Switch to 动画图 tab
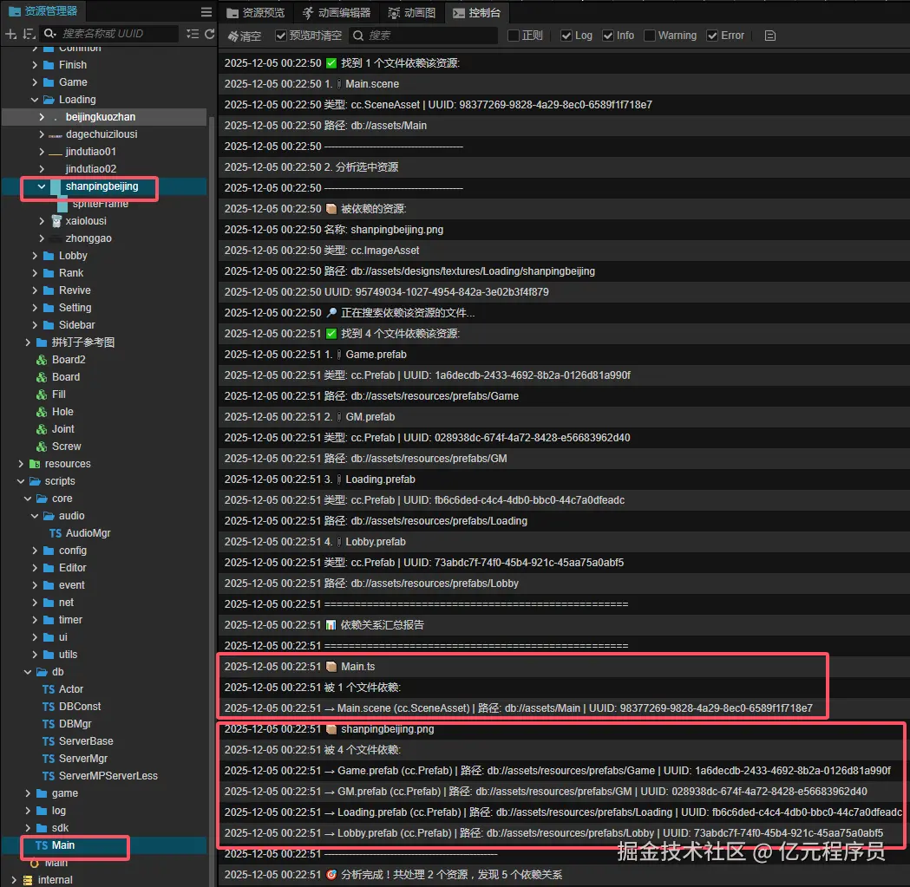This screenshot has height=887, width=910. pyautogui.click(x=411, y=13)
